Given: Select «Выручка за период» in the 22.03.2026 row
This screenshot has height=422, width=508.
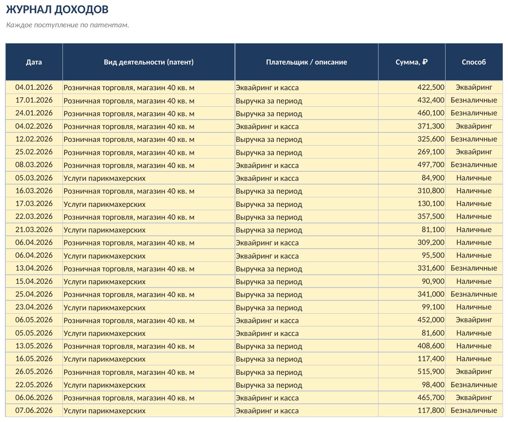Looking at the screenshot, I should [307, 216].
